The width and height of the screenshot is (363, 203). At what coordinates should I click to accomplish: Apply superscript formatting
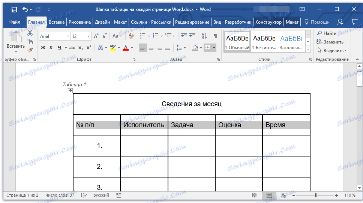89,48
